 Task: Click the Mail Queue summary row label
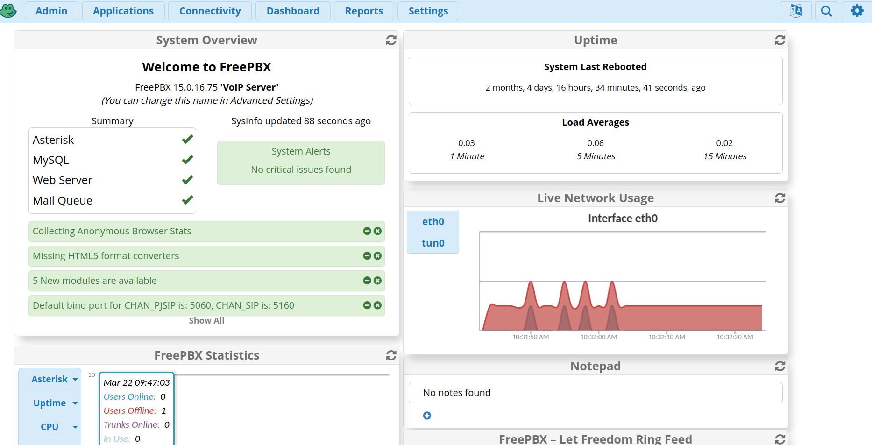coord(63,201)
